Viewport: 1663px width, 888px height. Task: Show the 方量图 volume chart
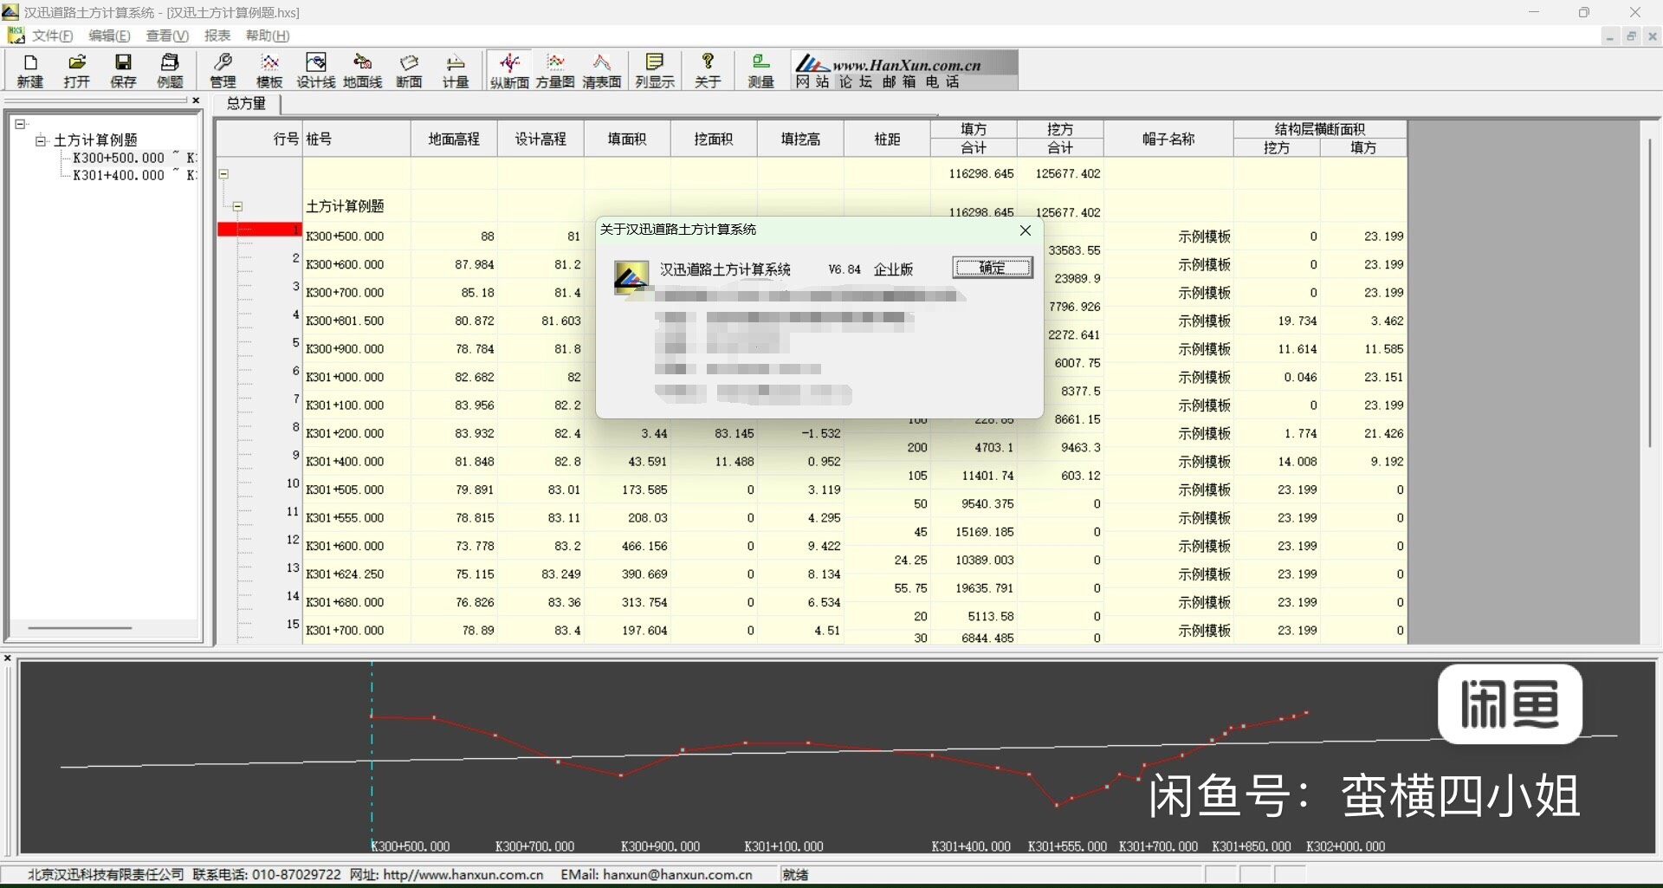(x=555, y=70)
